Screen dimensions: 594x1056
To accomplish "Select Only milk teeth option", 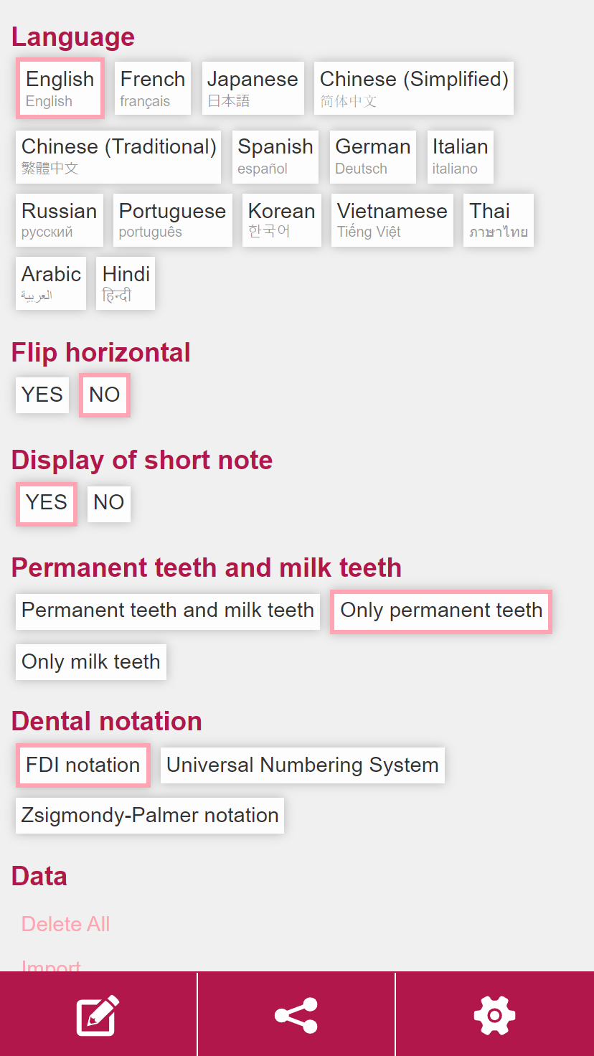I will 91,661.
